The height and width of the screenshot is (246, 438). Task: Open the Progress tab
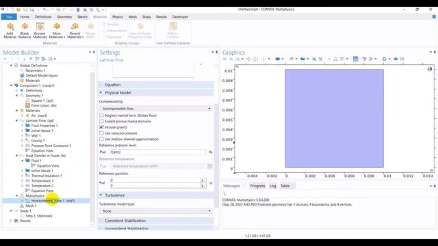257,186
